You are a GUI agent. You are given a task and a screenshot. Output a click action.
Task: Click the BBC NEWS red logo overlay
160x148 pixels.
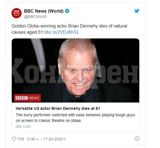point(27,98)
